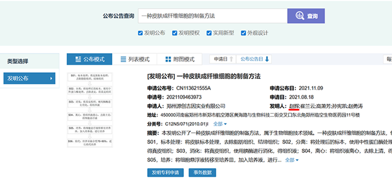The height and width of the screenshot is (181, 392).
Task: Click the 查询 search button
Action: tap(306, 16)
